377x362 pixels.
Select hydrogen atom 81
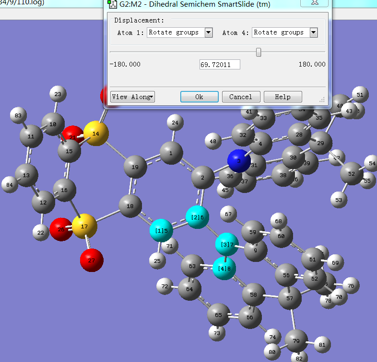[322, 345]
